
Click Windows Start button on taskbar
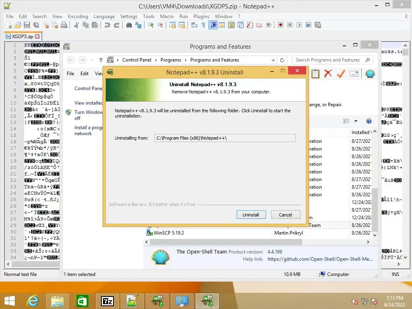click(x=10, y=301)
